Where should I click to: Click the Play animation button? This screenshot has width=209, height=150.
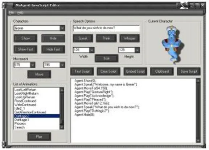coord(39,137)
